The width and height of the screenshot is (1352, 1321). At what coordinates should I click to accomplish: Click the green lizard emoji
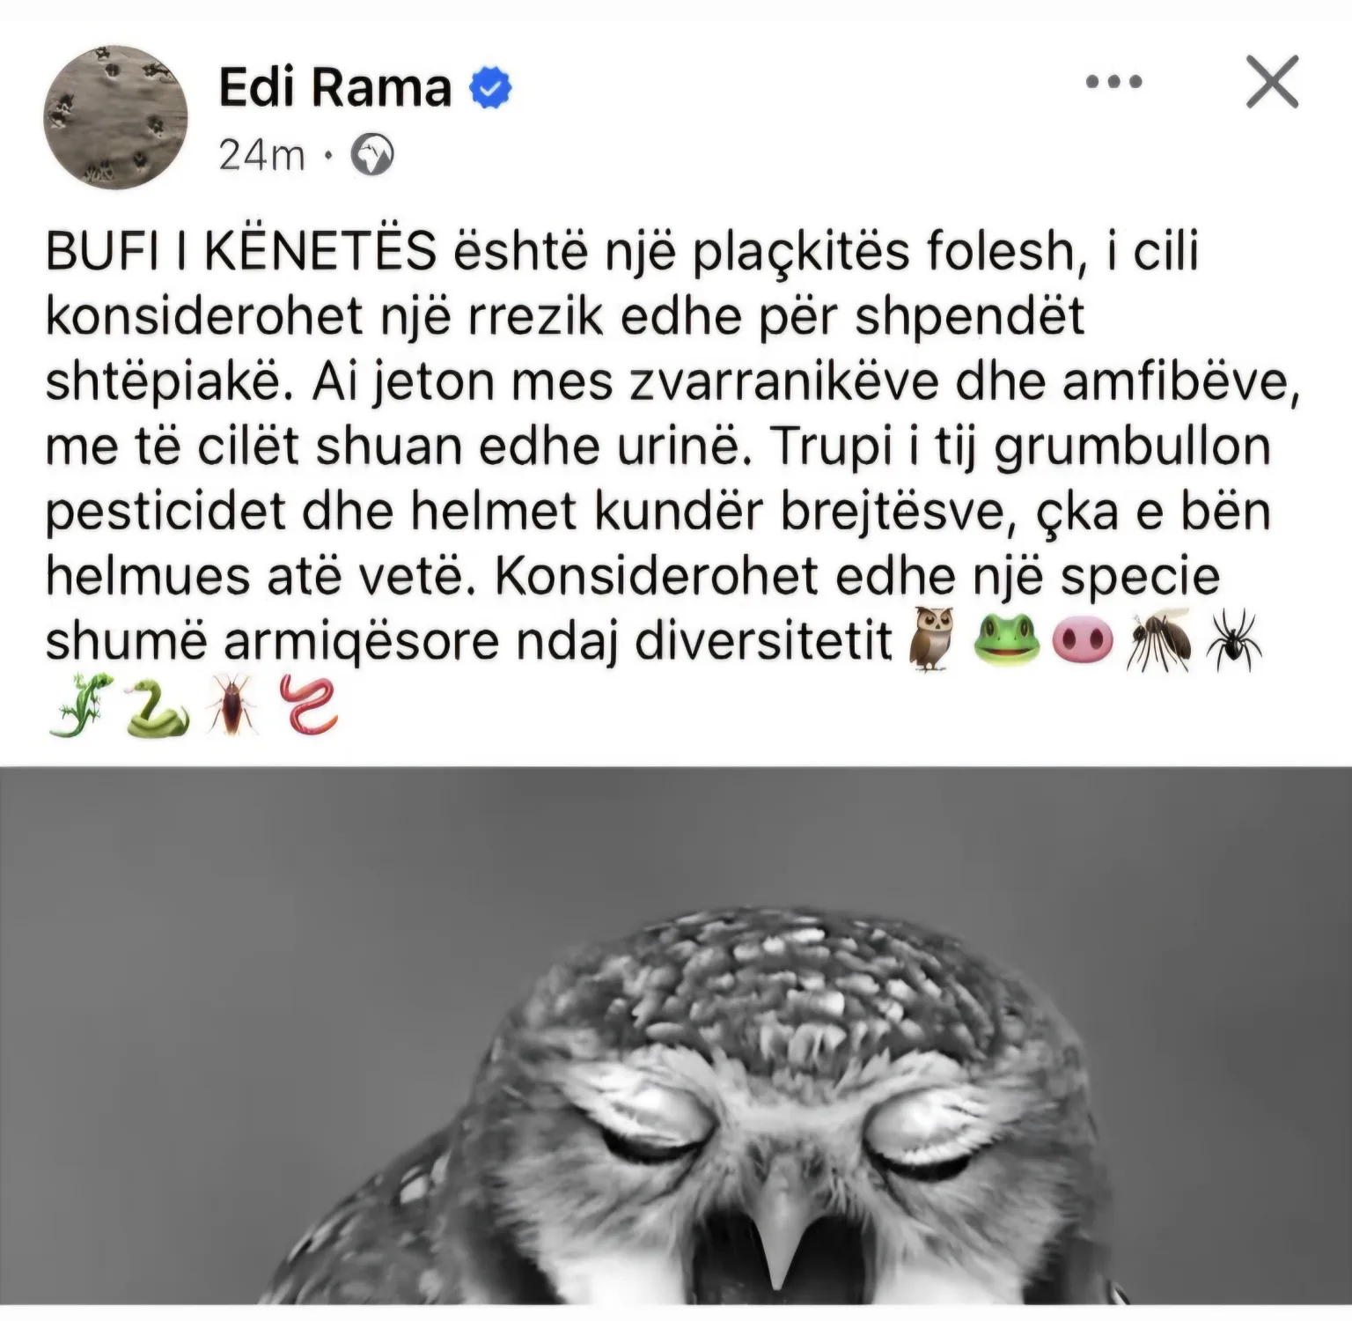pyautogui.click(x=80, y=705)
